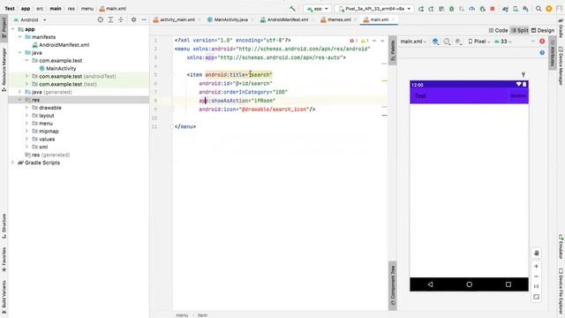Open the Device File Explorer tool window
The height and width of the screenshot is (318, 565).
(x=561, y=291)
